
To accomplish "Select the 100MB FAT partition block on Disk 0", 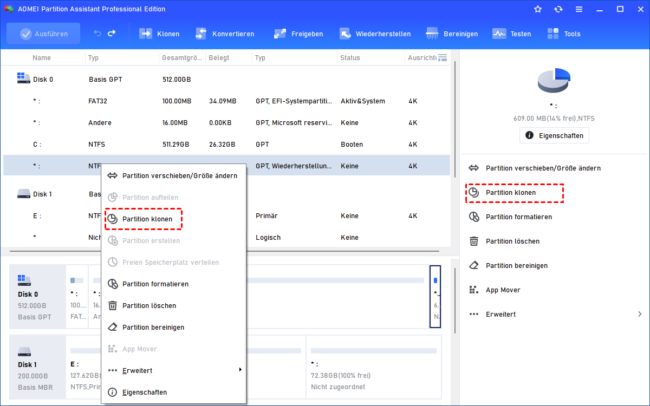I will [77, 297].
